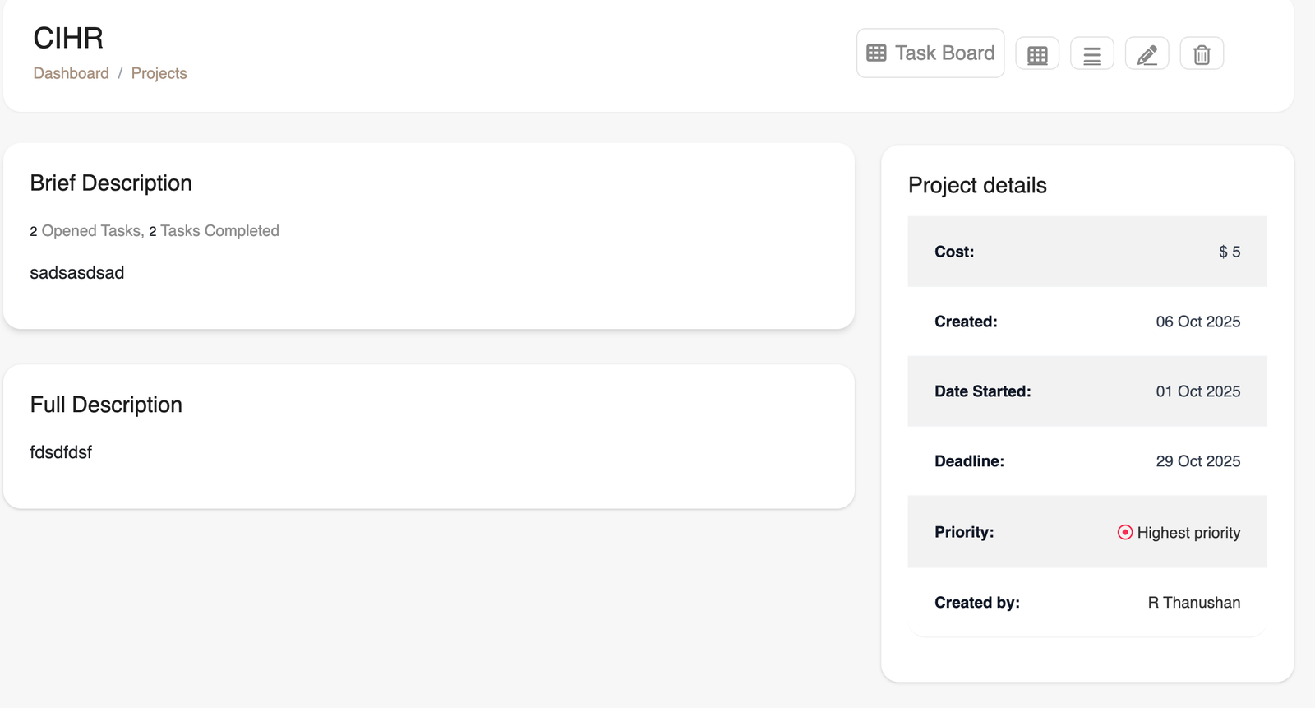Click the red Highest priority indicator icon
The image size is (1315, 708).
[x=1125, y=532]
